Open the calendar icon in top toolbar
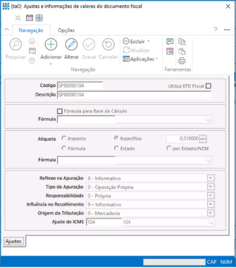 pos(29,18)
